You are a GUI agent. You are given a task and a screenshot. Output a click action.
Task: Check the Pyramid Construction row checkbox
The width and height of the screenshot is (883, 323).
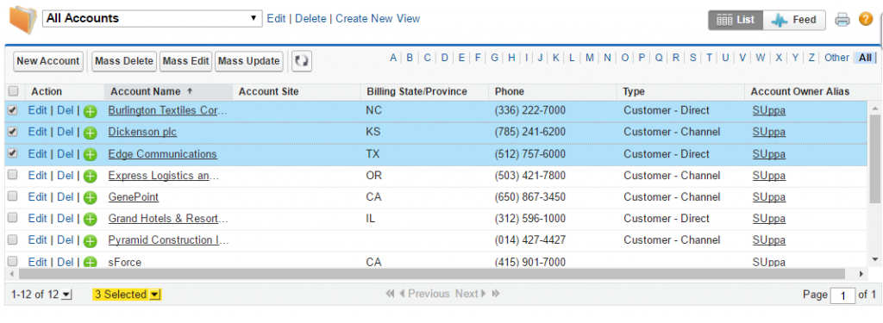point(12,239)
